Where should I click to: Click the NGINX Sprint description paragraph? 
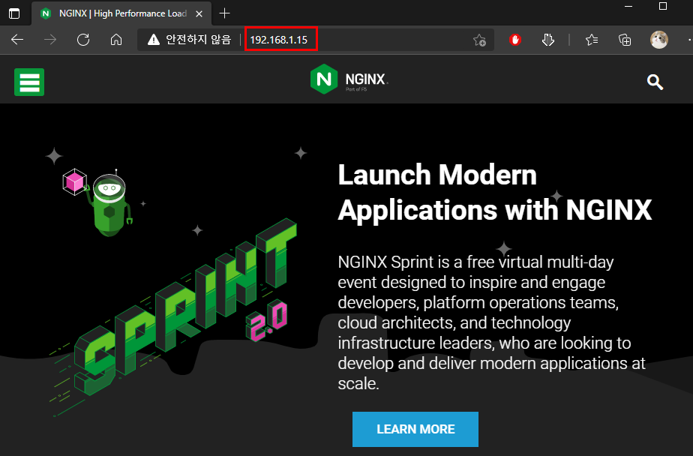point(491,322)
